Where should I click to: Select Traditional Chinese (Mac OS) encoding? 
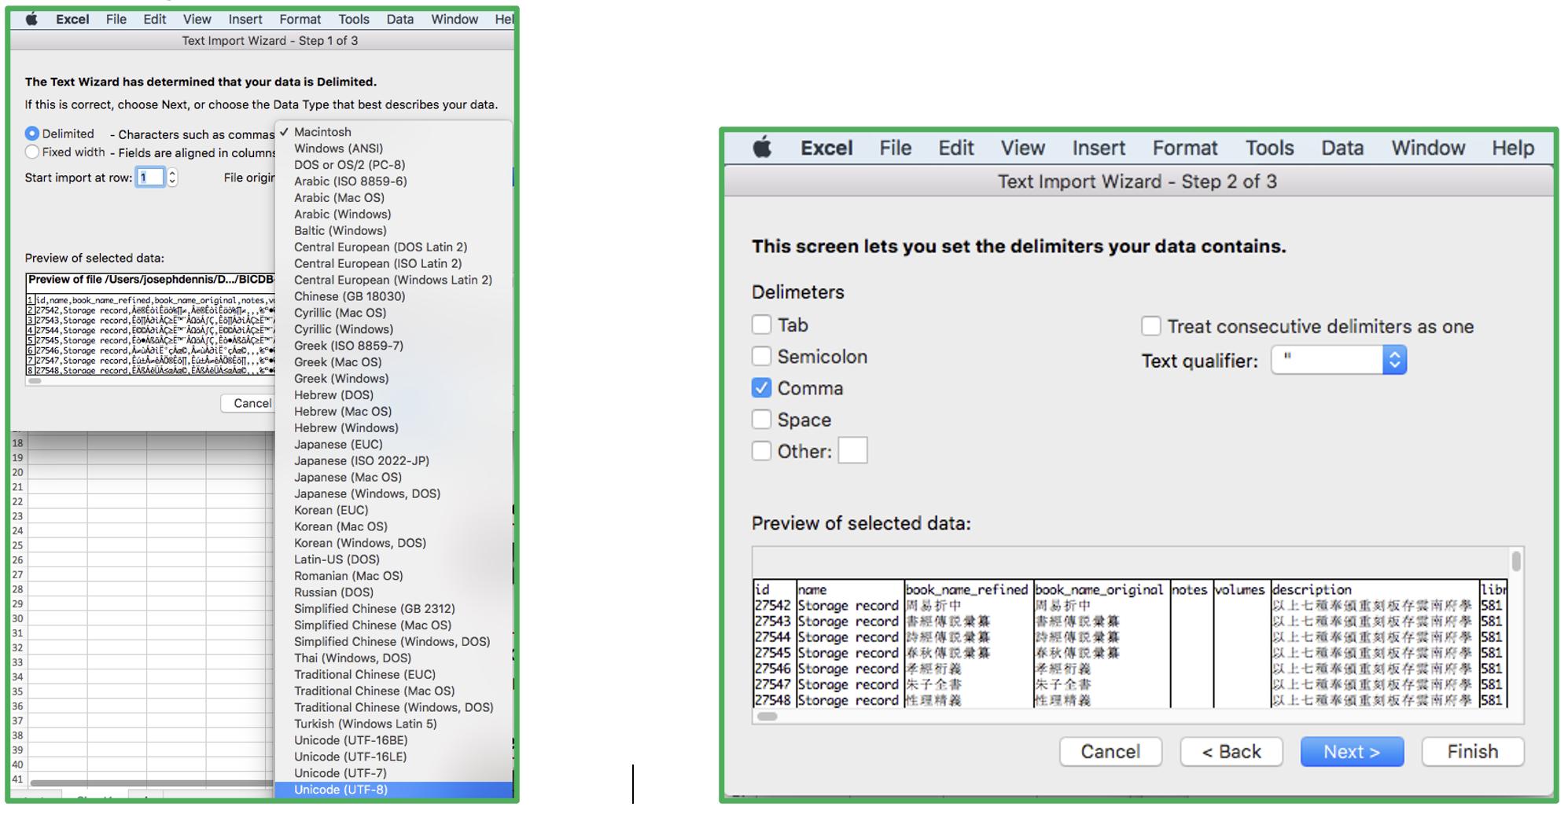pyautogui.click(x=374, y=691)
